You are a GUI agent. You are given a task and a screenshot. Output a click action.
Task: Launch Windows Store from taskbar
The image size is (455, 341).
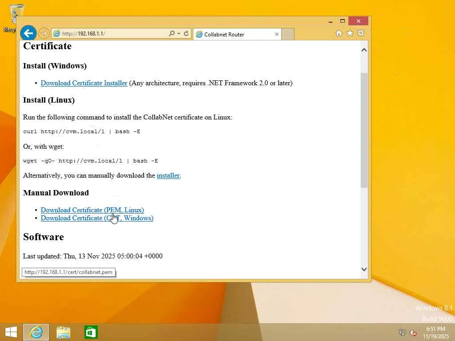[91, 332]
